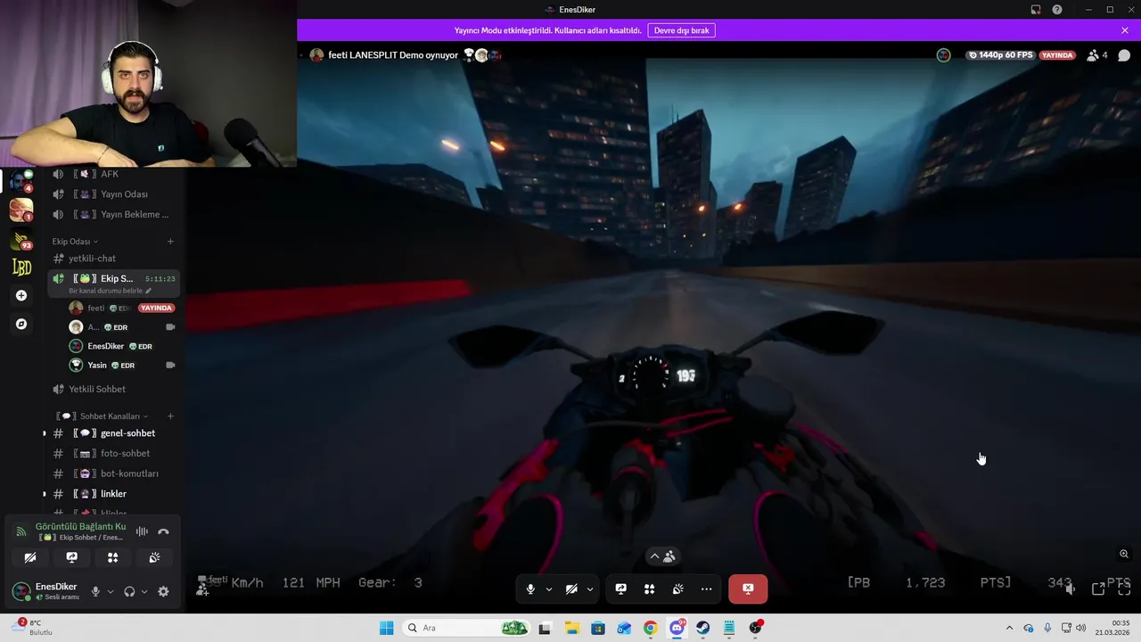Toggle camera button in voice panel
The width and height of the screenshot is (1141, 642).
click(x=30, y=557)
